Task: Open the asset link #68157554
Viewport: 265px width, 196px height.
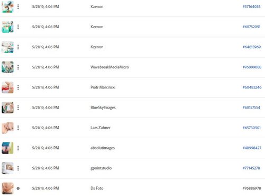Action: tap(251, 108)
